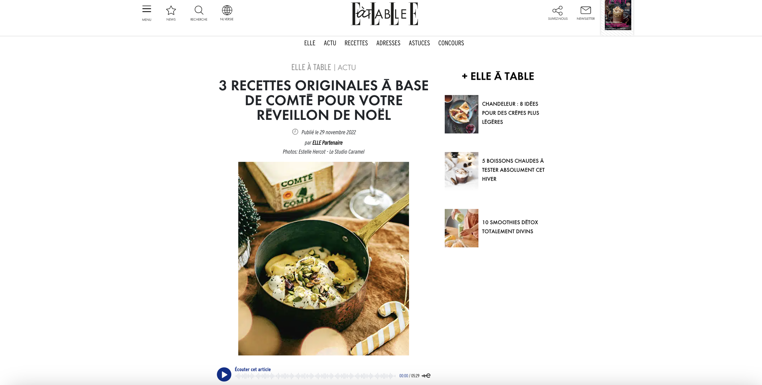Seek within the audio waveform bar
The image size is (762, 385).
pyautogui.click(x=315, y=376)
